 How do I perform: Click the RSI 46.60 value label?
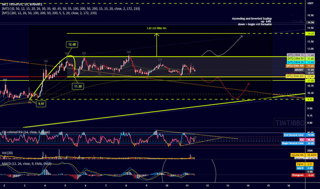[307, 140]
